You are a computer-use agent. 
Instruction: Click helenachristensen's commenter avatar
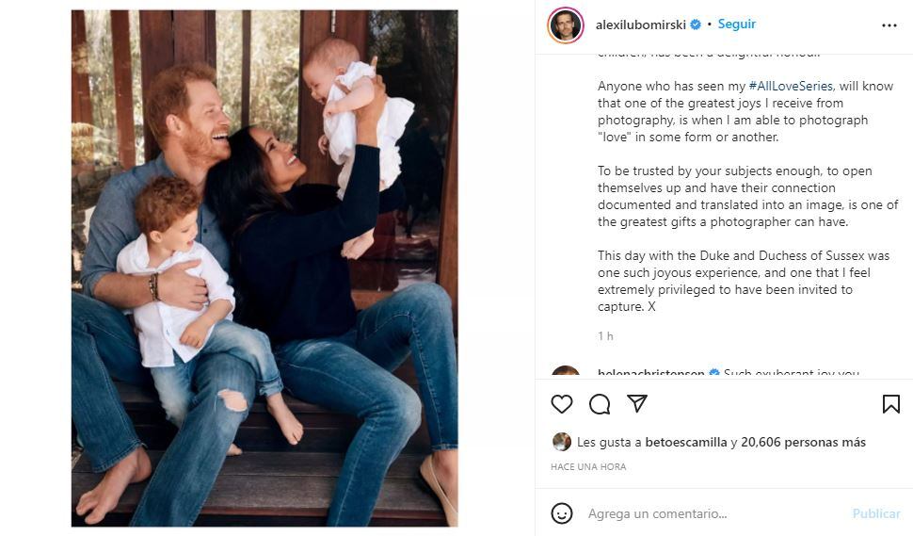coord(566,373)
